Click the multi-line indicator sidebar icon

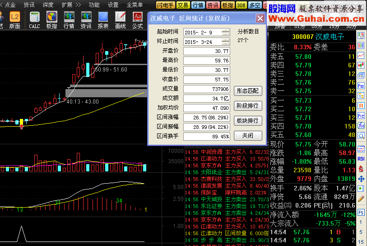point(361,149)
